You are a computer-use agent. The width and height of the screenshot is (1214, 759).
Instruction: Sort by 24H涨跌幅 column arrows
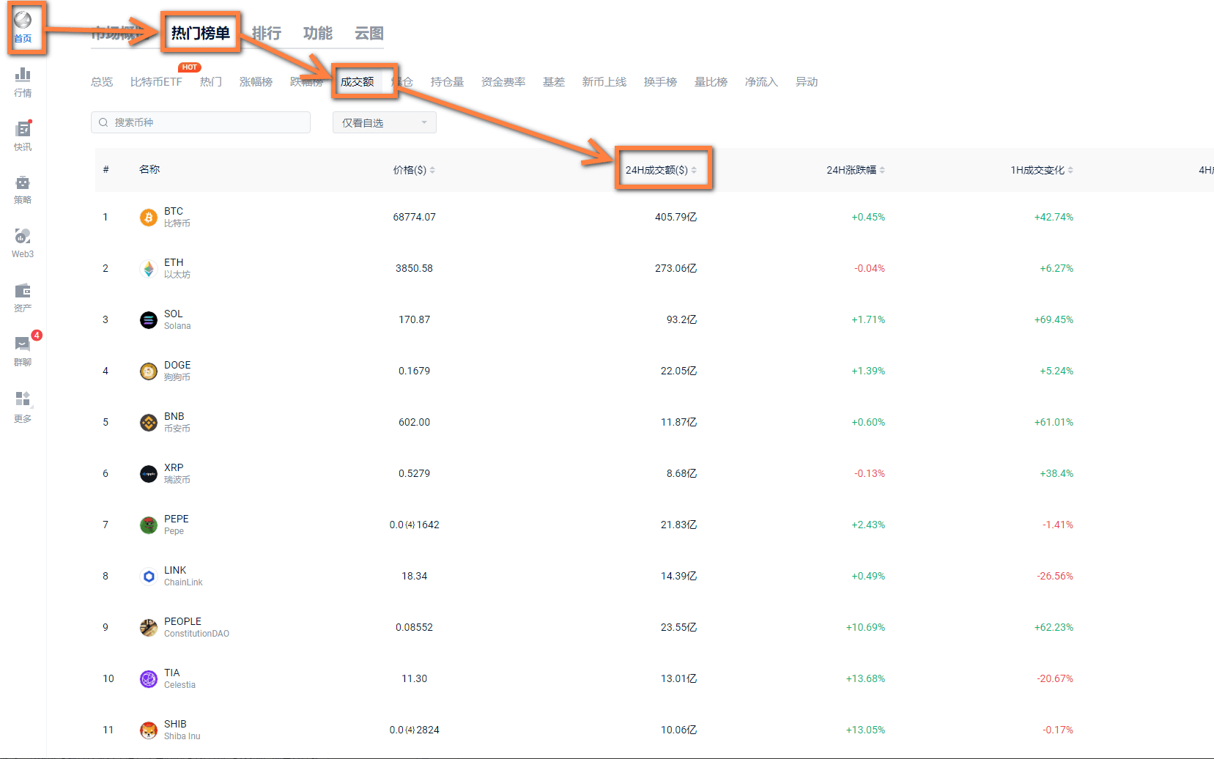882,170
